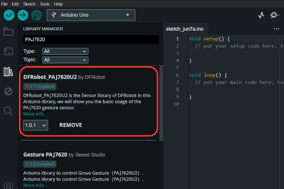Select the sketch_jun7a.ino tab
The width and height of the screenshot is (284, 189).
tap(184, 29)
